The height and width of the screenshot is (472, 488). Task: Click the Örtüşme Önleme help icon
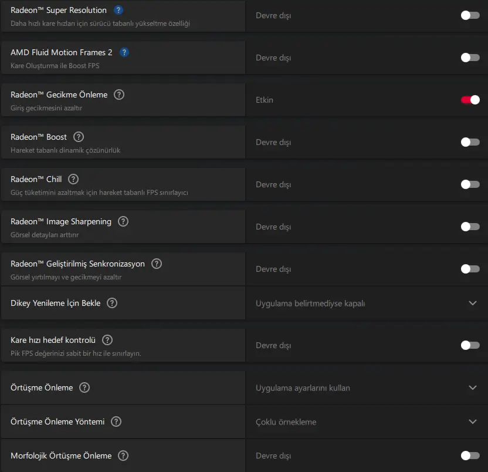tap(84, 388)
